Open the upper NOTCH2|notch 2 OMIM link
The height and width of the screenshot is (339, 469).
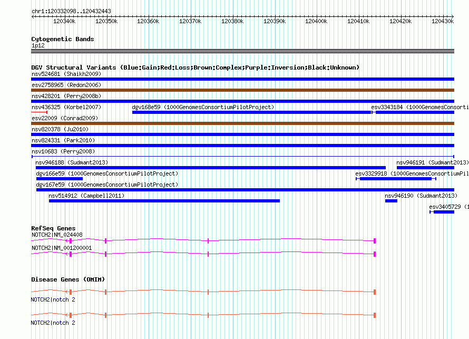tap(53, 299)
